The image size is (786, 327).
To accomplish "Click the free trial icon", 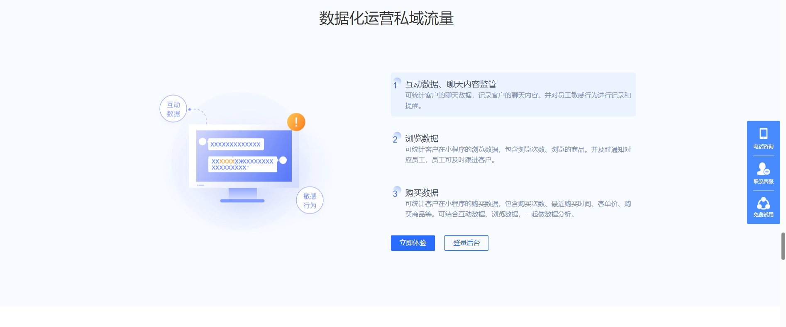I will (763, 203).
